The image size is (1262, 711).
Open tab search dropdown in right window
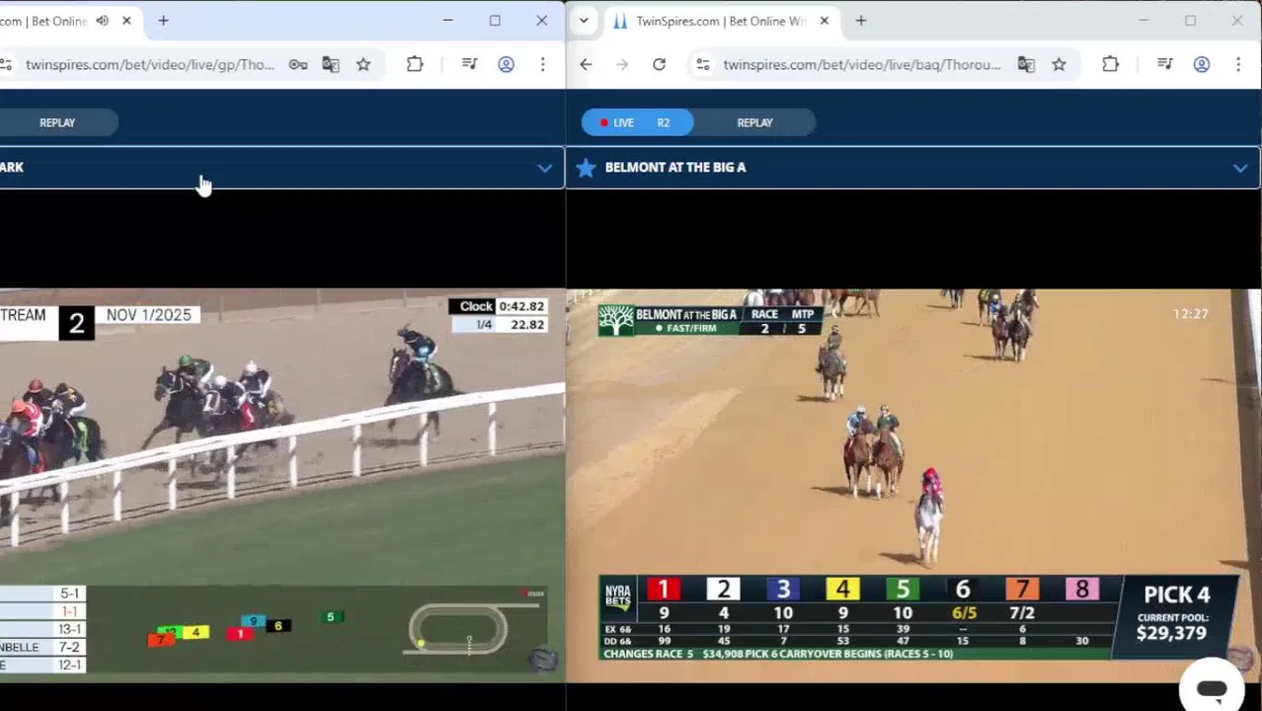(584, 21)
